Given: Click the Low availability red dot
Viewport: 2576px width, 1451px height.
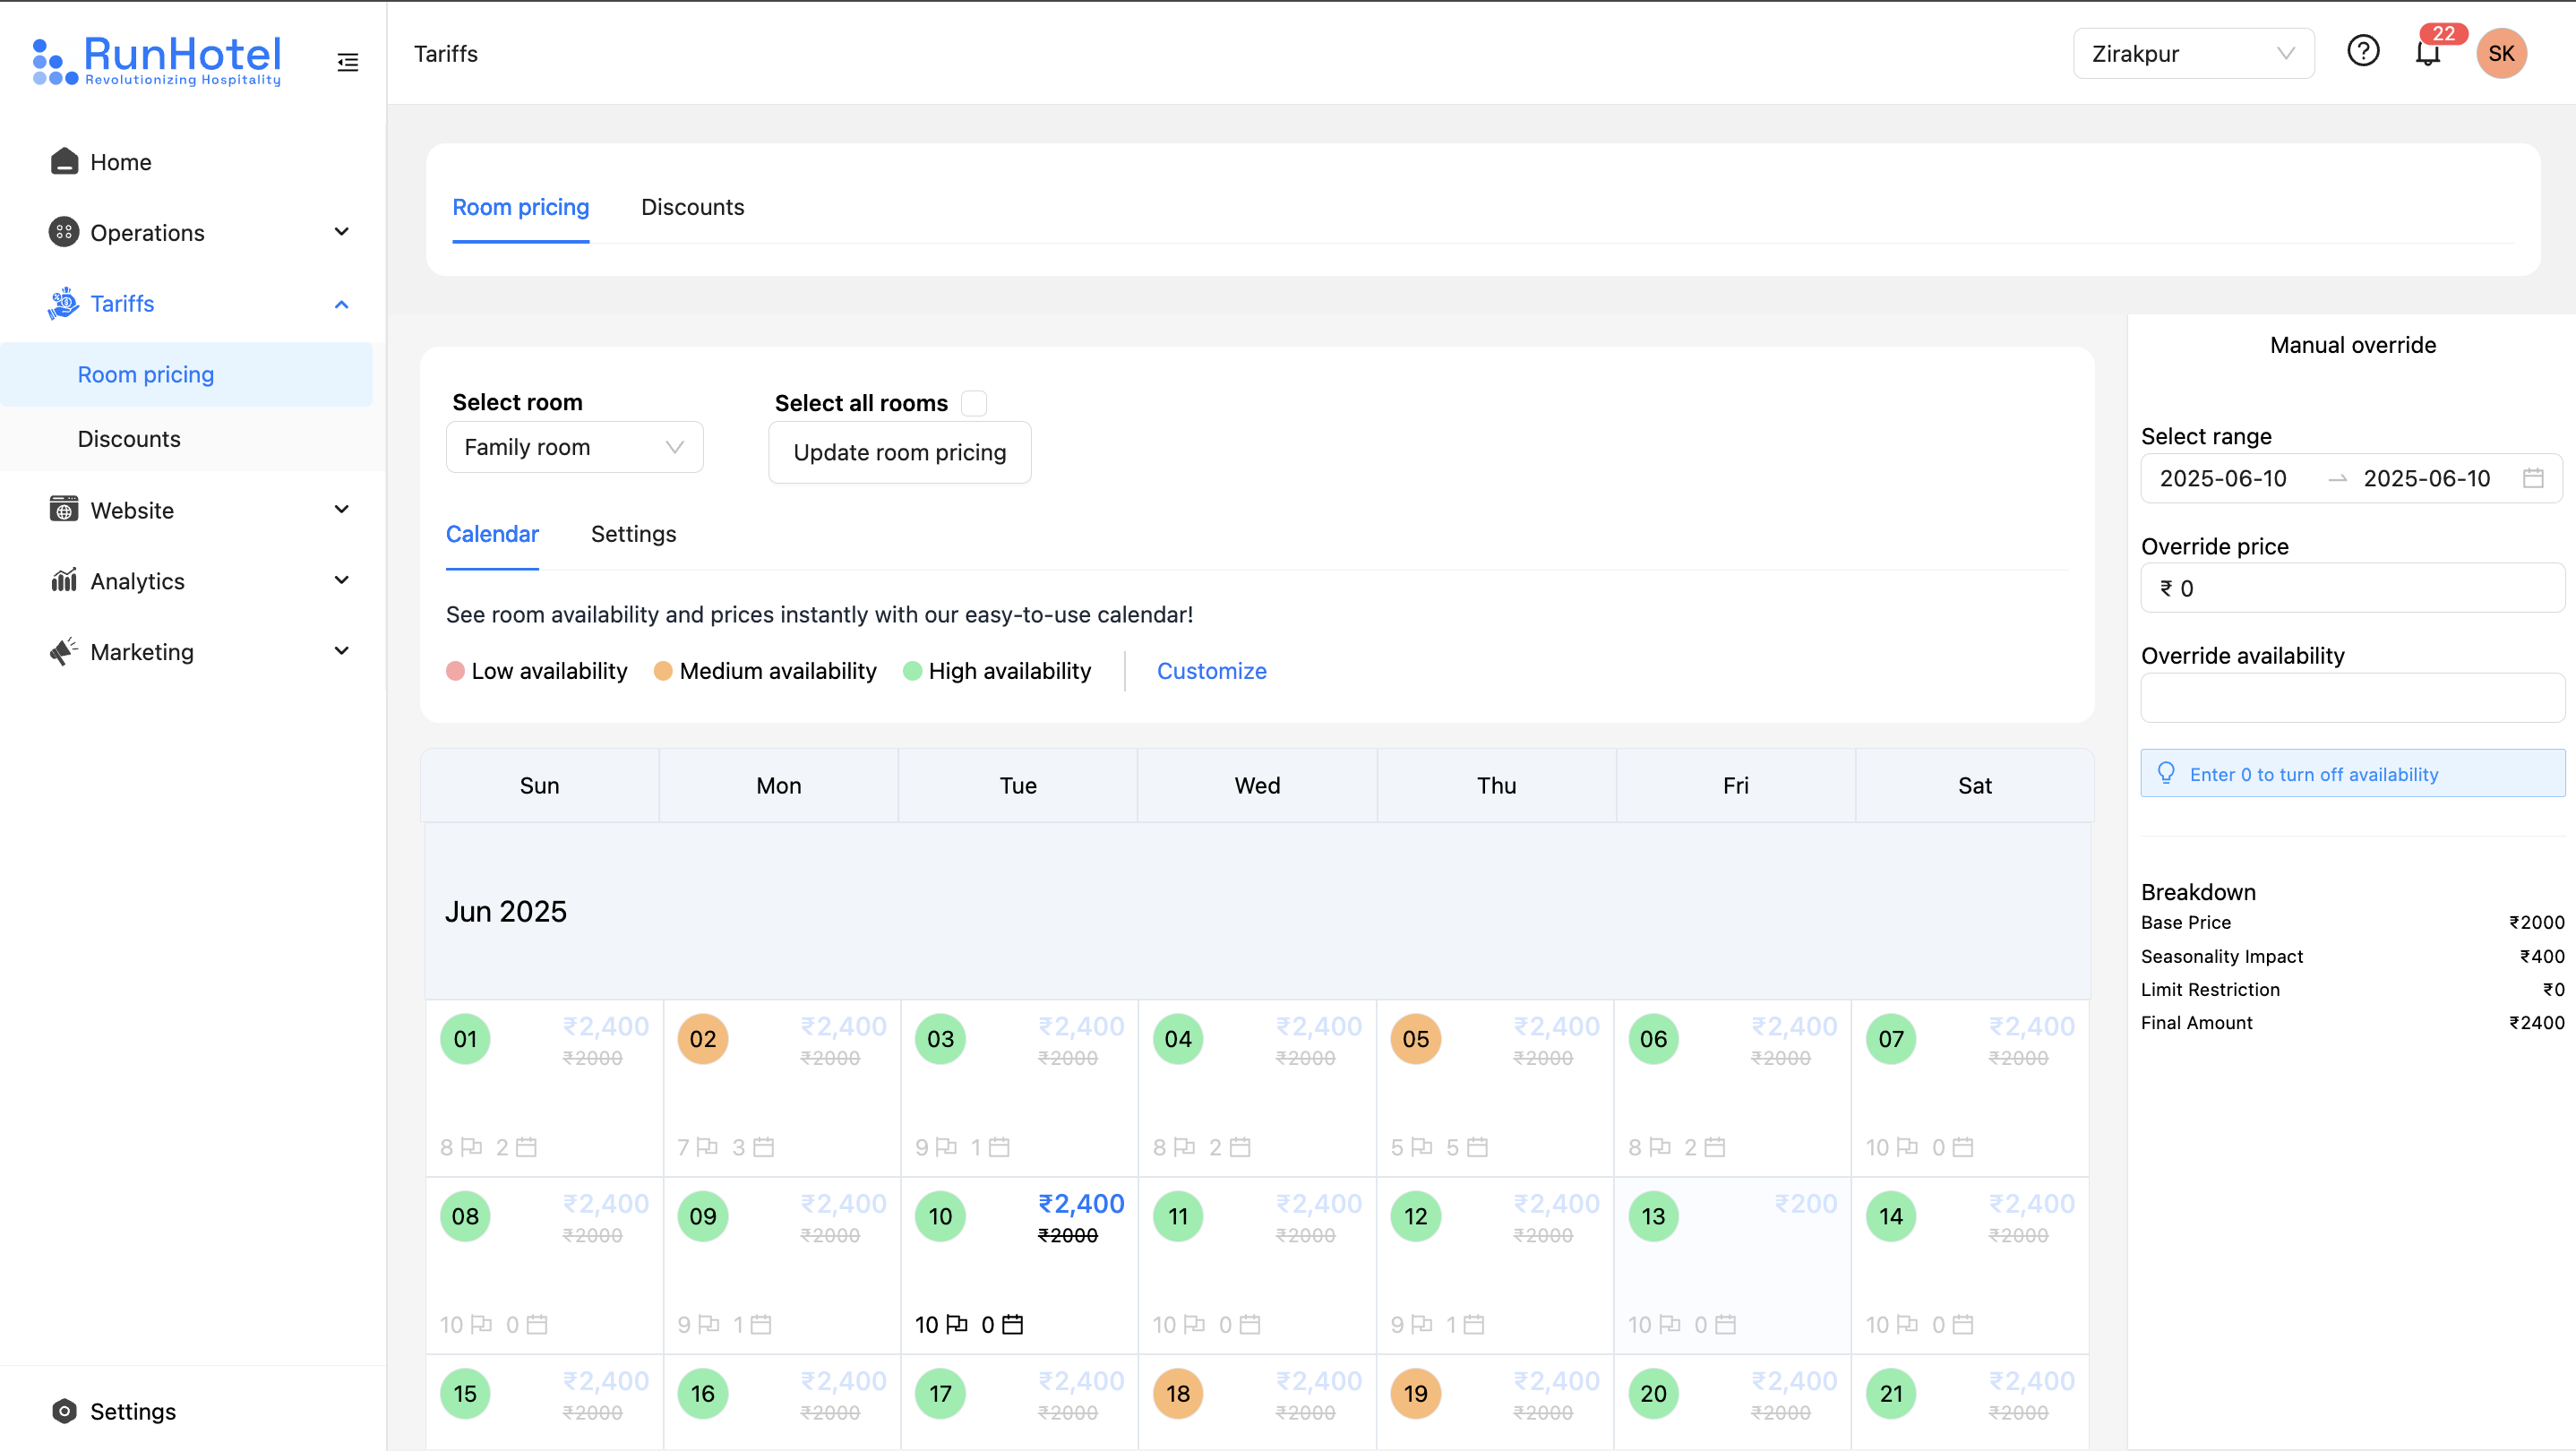Looking at the screenshot, I should coord(455,671).
